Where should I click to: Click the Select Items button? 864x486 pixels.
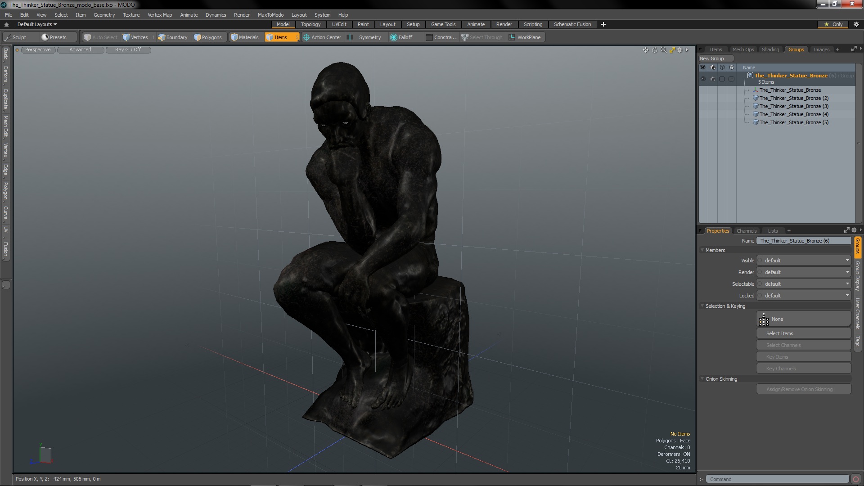pos(804,333)
